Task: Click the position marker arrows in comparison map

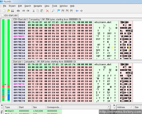Action: coord(6,84)
